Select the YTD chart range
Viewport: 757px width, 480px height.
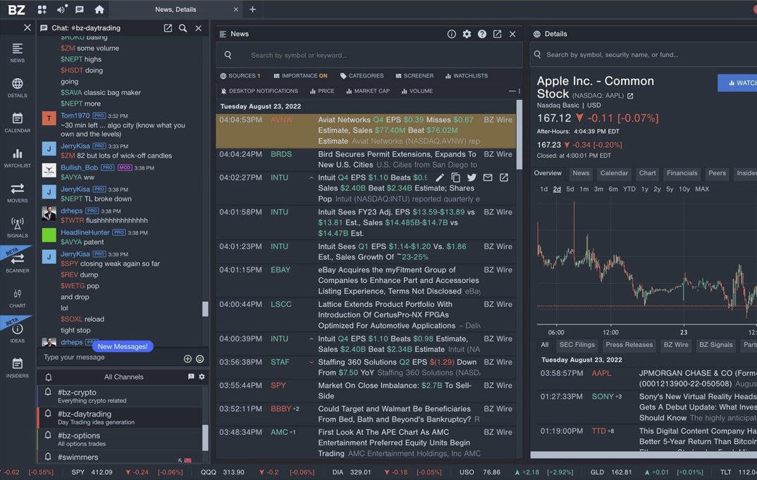click(629, 189)
